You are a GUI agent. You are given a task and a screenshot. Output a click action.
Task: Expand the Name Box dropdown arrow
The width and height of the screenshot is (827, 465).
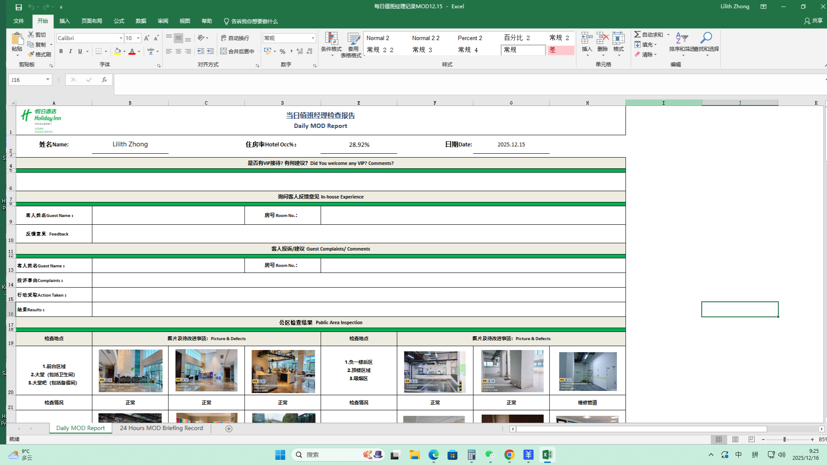click(47, 80)
